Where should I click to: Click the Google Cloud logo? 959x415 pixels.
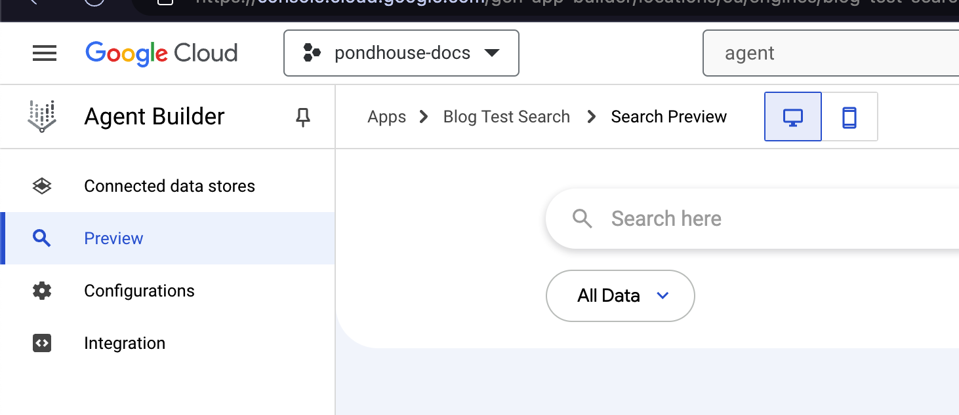tap(161, 53)
